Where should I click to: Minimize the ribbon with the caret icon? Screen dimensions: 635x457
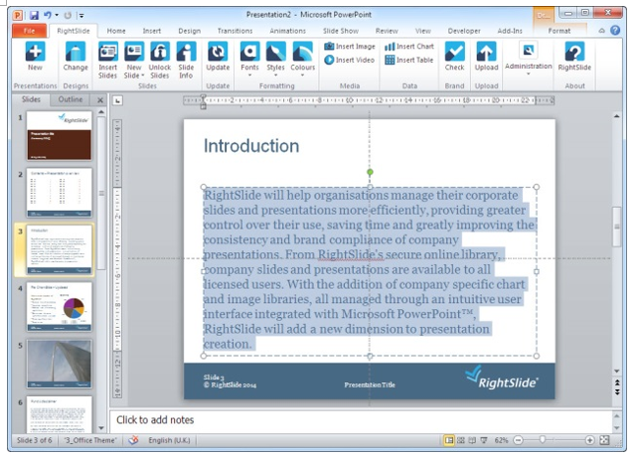point(602,31)
